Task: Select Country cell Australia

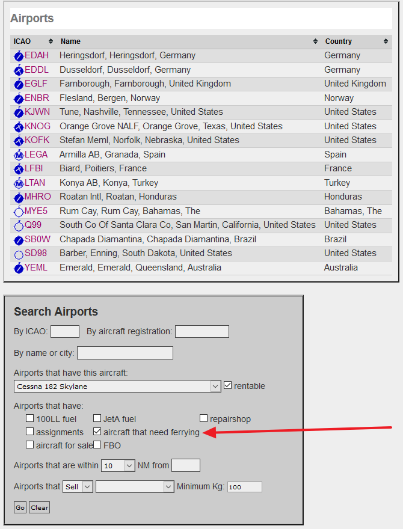Action: point(341,268)
